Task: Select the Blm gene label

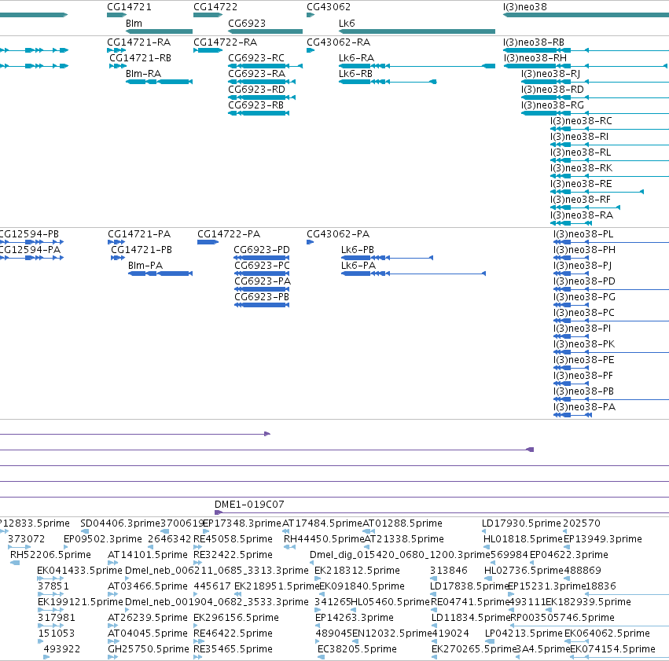Action: click(x=134, y=24)
